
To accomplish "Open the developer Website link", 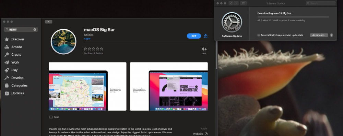I will [x=198, y=134].
